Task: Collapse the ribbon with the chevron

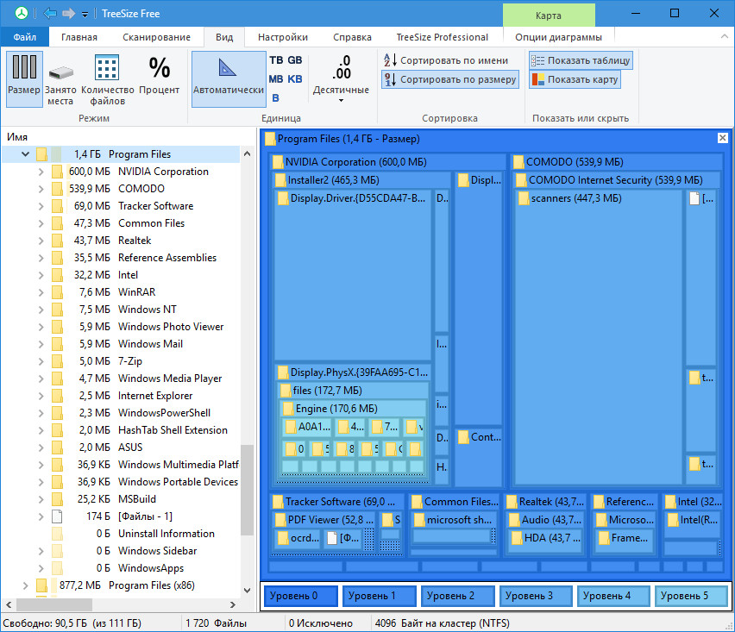Action: 725,36
